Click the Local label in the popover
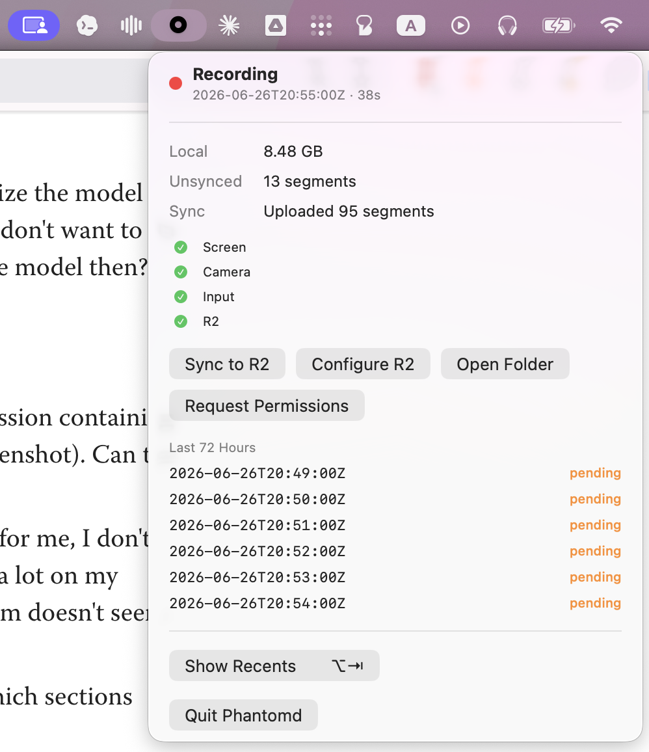This screenshot has height=752, width=649. (189, 152)
